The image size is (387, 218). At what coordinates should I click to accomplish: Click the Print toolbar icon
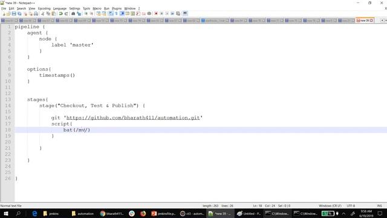coord(36,13)
